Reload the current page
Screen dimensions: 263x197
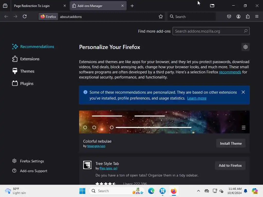(25, 16)
